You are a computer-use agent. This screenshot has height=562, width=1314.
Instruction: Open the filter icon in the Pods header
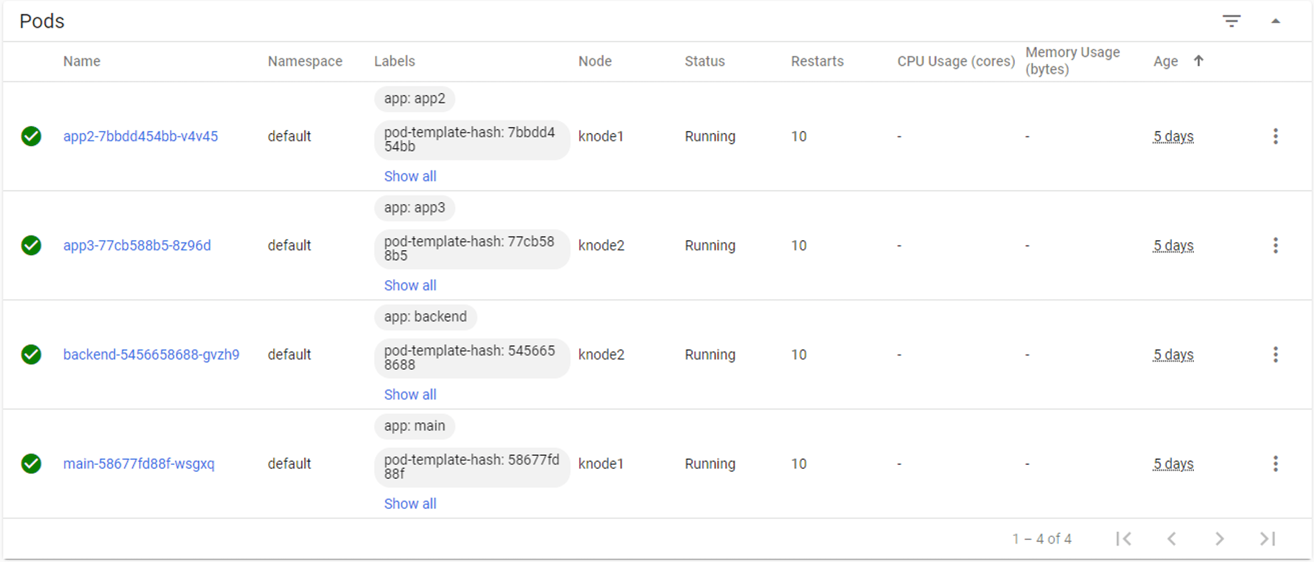1232,20
